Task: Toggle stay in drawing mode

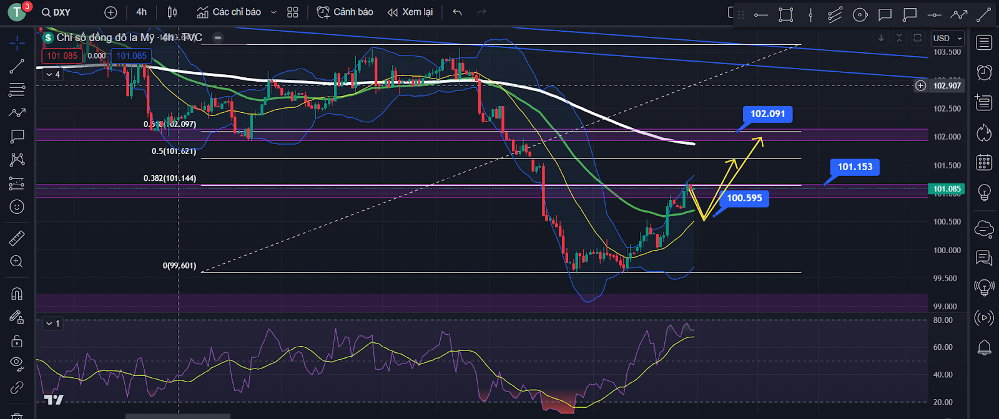Action: coord(17,317)
